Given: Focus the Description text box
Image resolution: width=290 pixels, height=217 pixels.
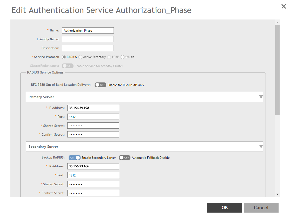Looking at the screenshot, I should point(88,48).
